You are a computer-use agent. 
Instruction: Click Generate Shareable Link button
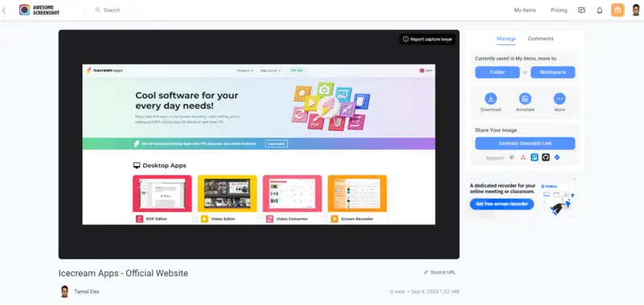(x=525, y=143)
